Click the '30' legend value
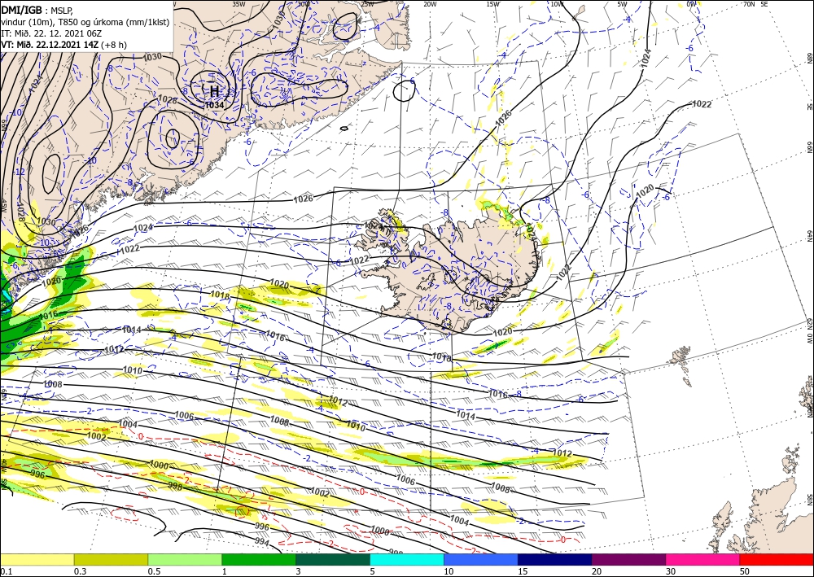Image resolution: width=814 pixels, height=577 pixels. tap(671, 571)
